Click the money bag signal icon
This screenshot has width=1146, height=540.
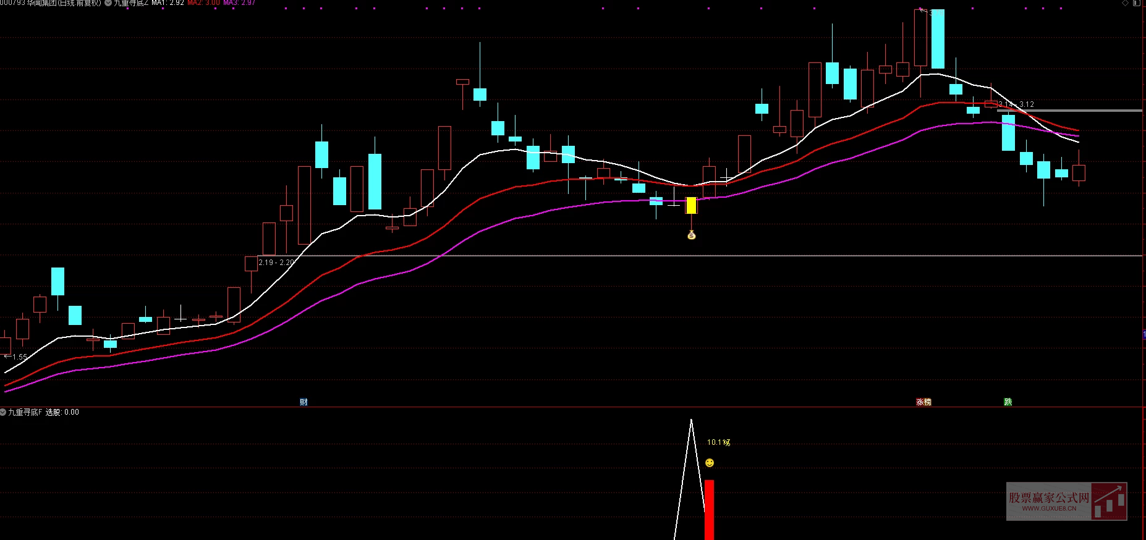692,235
